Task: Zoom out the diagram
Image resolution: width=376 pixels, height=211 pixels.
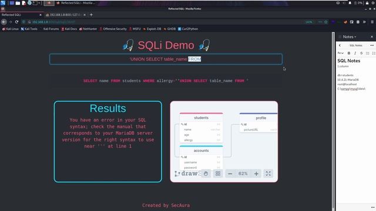Action: (230, 173)
